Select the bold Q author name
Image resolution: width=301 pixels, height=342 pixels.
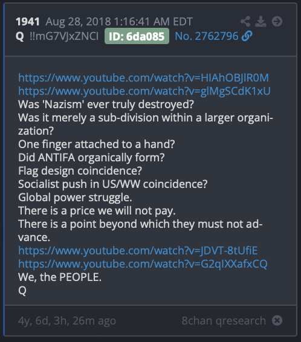point(20,36)
